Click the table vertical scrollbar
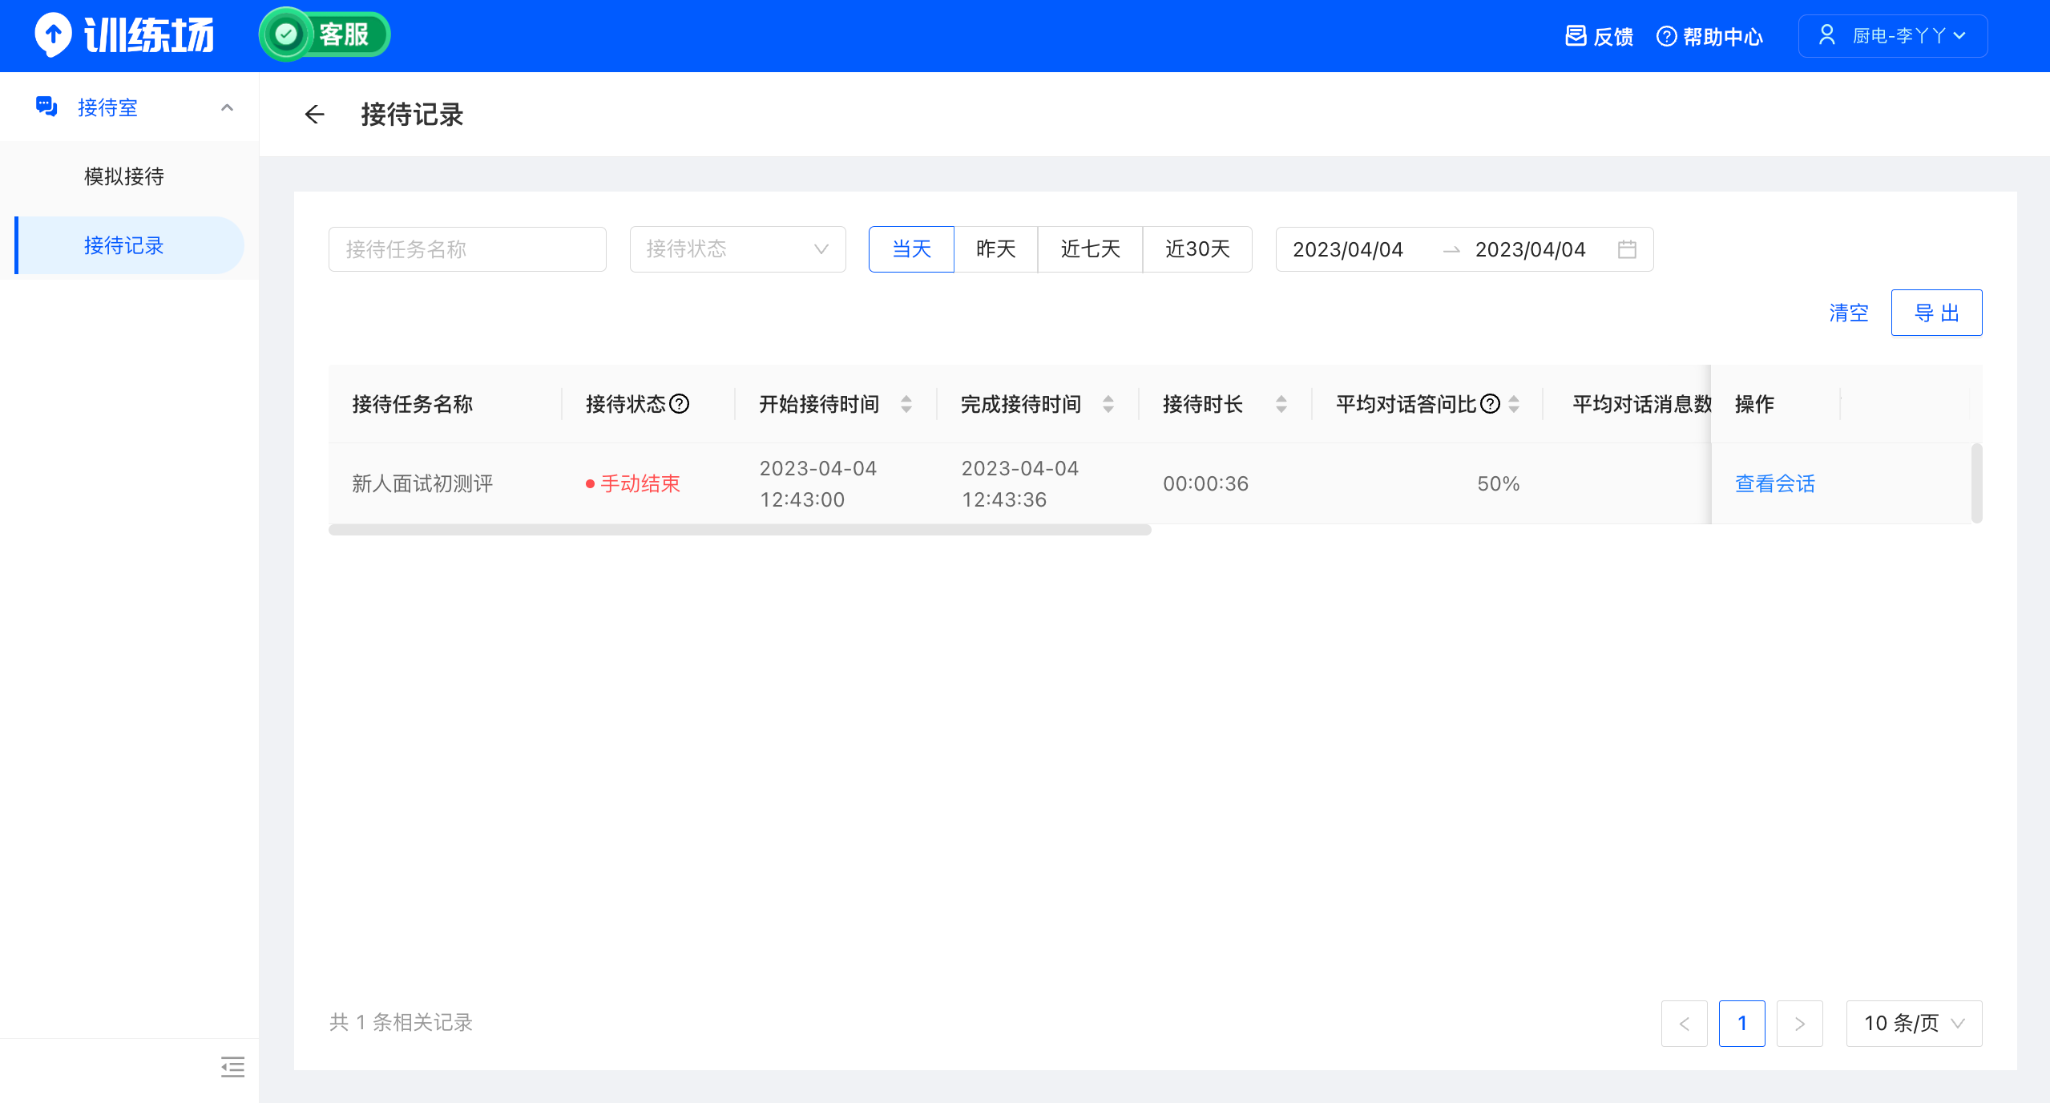Image resolution: width=2050 pixels, height=1103 pixels. click(1976, 483)
